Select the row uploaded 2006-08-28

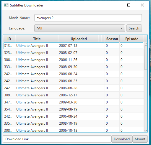point(73,88)
